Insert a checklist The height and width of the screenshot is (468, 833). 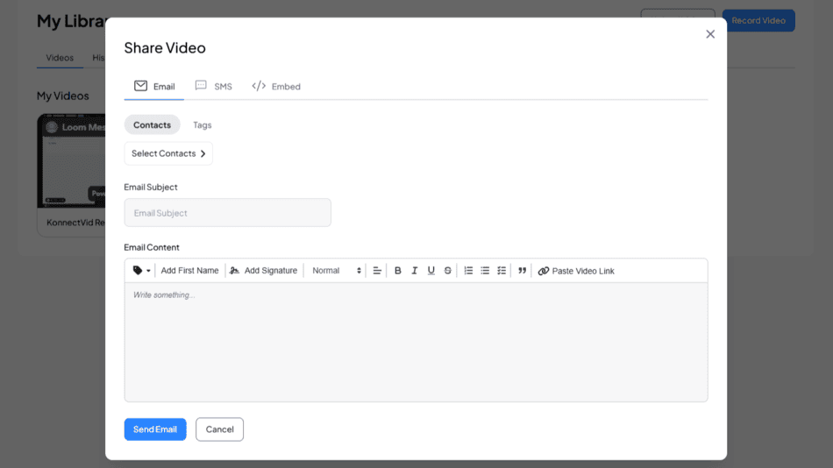(502, 271)
